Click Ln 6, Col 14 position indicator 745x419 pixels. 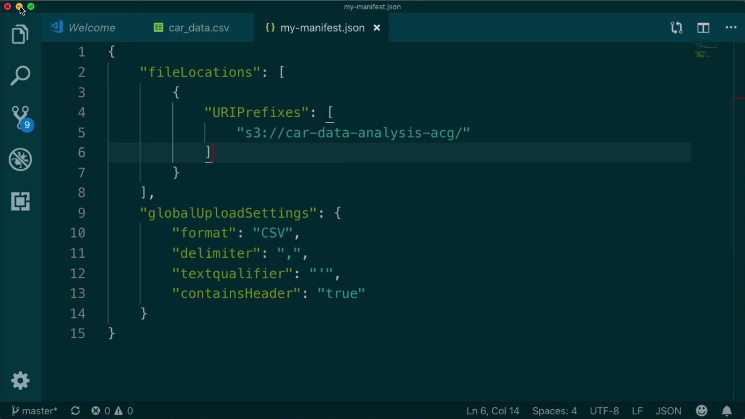(x=492, y=411)
